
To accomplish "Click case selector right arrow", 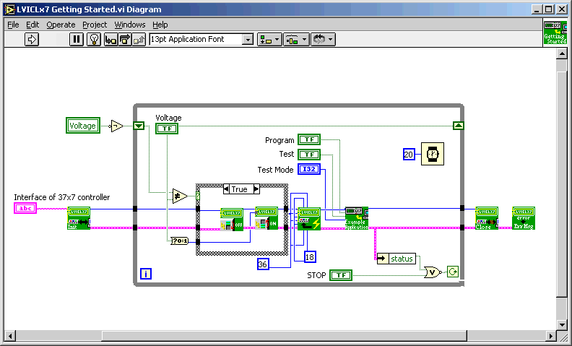I will 256,189.
